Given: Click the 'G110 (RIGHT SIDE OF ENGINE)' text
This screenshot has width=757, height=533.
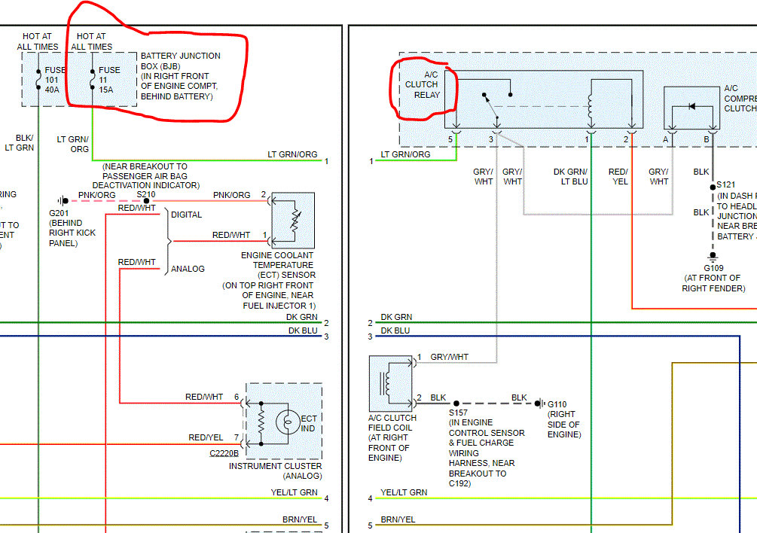Looking at the screenshot, I should (564, 419).
